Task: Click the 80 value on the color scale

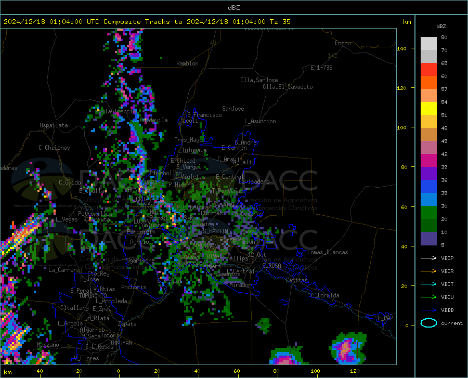Action: coord(444,37)
